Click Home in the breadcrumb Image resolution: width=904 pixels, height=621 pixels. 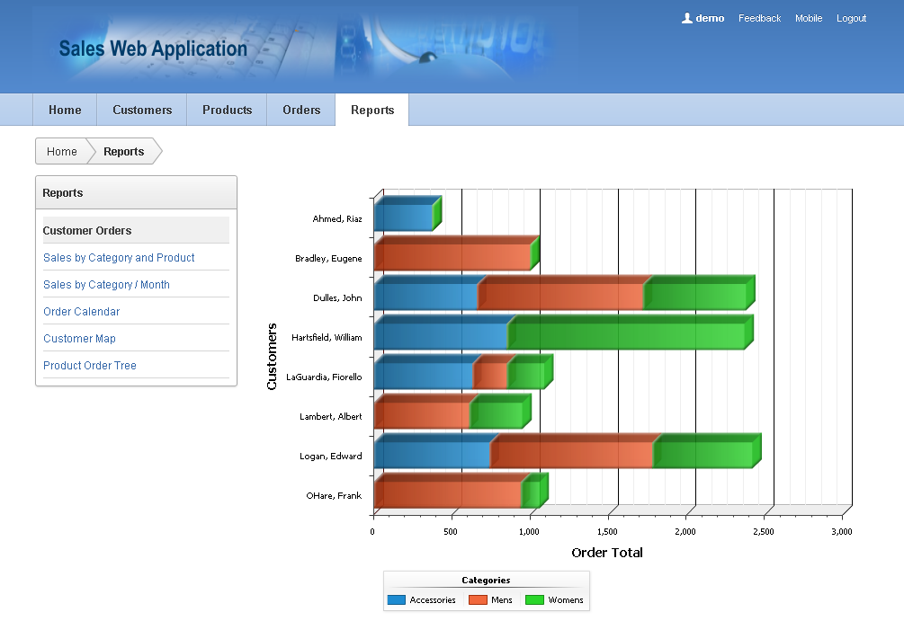coord(62,152)
